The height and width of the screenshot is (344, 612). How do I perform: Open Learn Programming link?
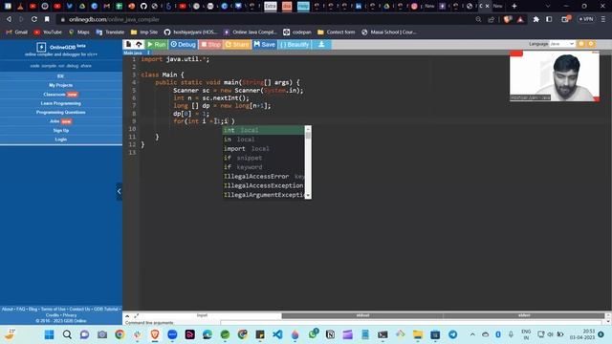click(61, 103)
